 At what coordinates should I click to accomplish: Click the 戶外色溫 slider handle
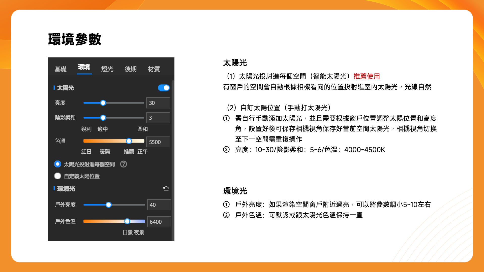(127, 221)
